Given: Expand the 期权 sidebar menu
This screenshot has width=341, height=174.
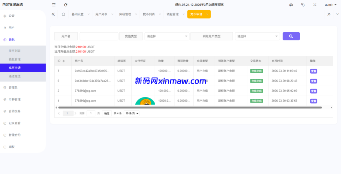Looking at the screenshot, I should 23,147.
